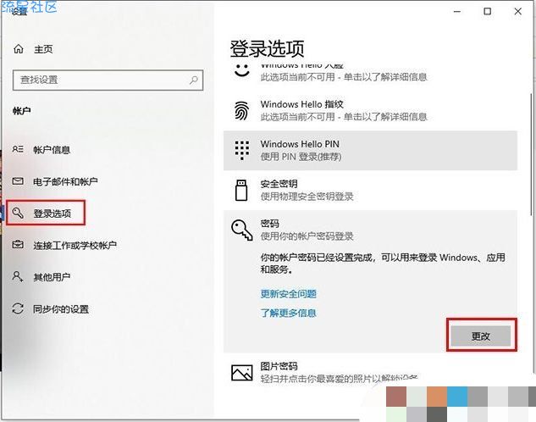Open the 其他用户 page
This screenshot has height=422, width=536.
[52, 277]
